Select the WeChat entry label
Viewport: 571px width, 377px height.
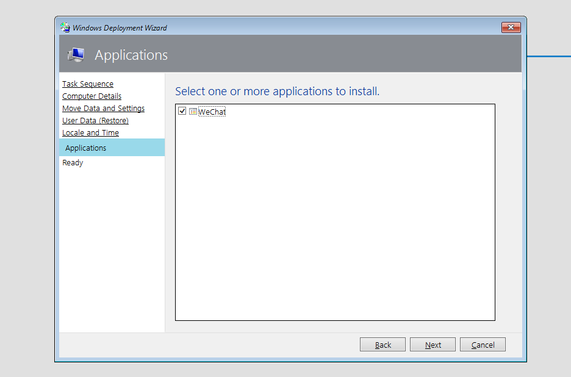[212, 112]
